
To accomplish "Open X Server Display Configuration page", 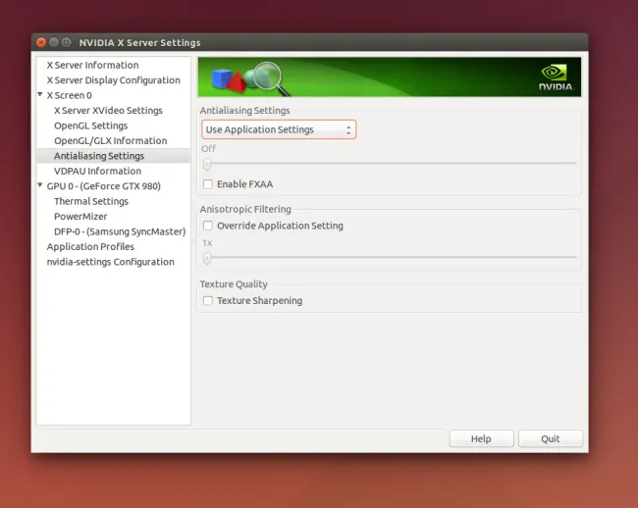I will click(x=113, y=80).
